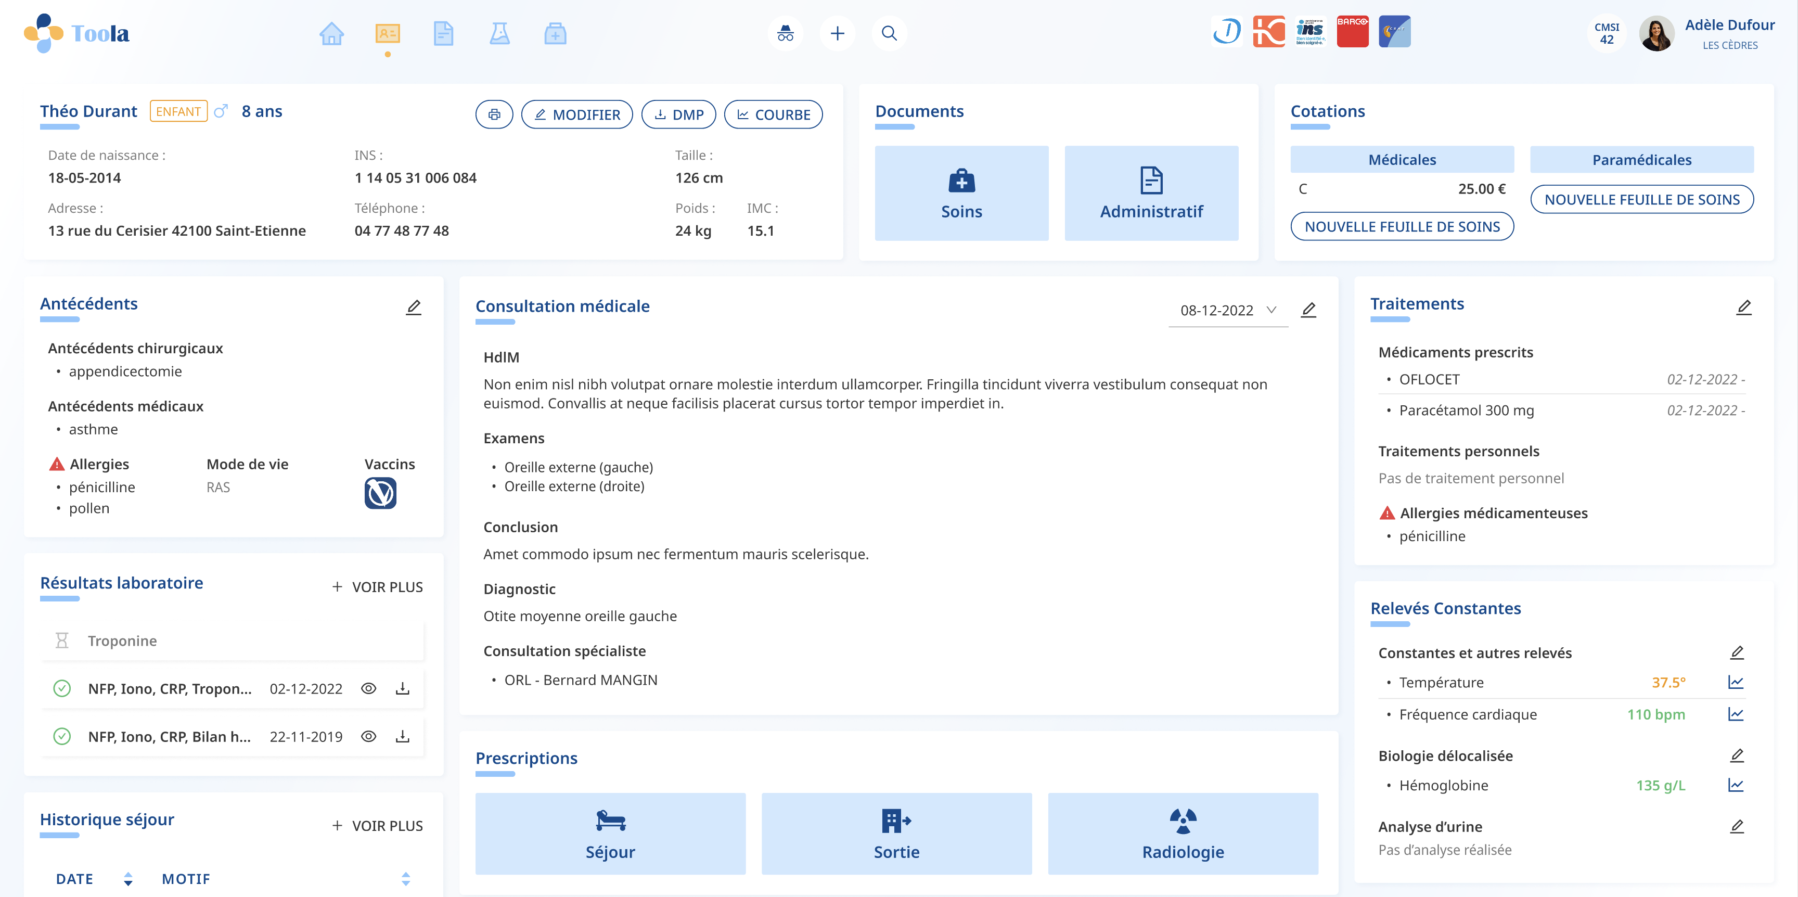Click the MODIFIER button

576,114
